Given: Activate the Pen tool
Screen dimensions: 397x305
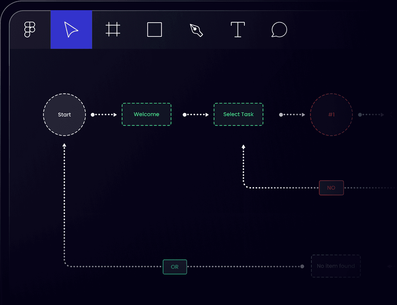Looking at the screenshot, I should (196, 29).
